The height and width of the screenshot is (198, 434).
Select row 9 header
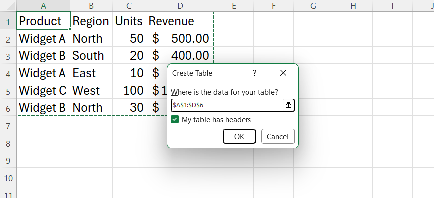(x=8, y=160)
